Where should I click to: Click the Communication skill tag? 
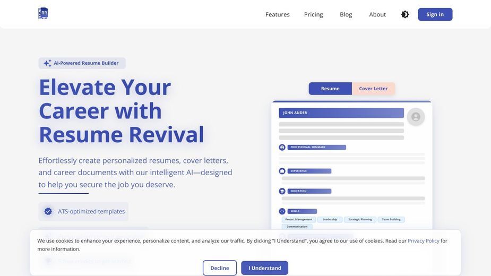click(x=297, y=227)
